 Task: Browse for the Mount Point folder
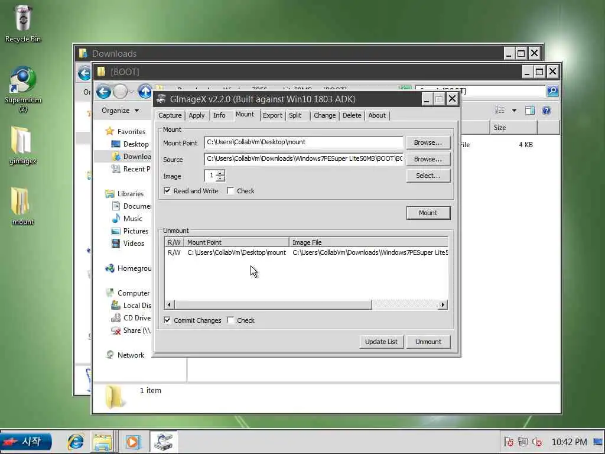[428, 143]
